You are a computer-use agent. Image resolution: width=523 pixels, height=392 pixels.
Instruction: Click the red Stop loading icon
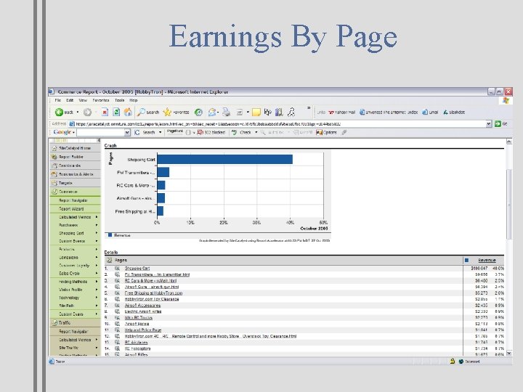point(105,113)
